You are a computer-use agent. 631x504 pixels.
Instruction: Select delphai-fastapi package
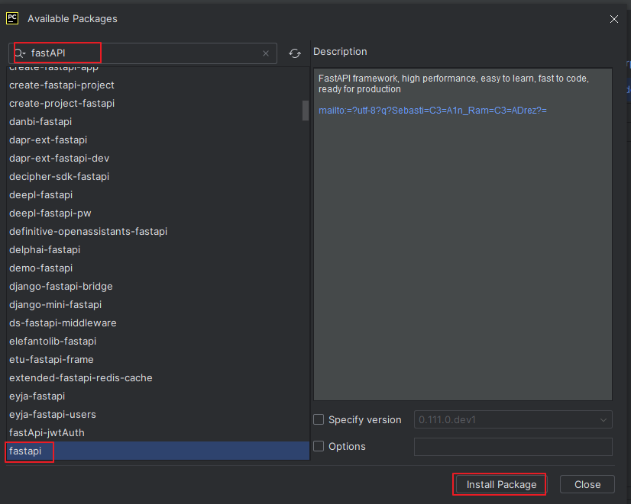coord(158,250)
